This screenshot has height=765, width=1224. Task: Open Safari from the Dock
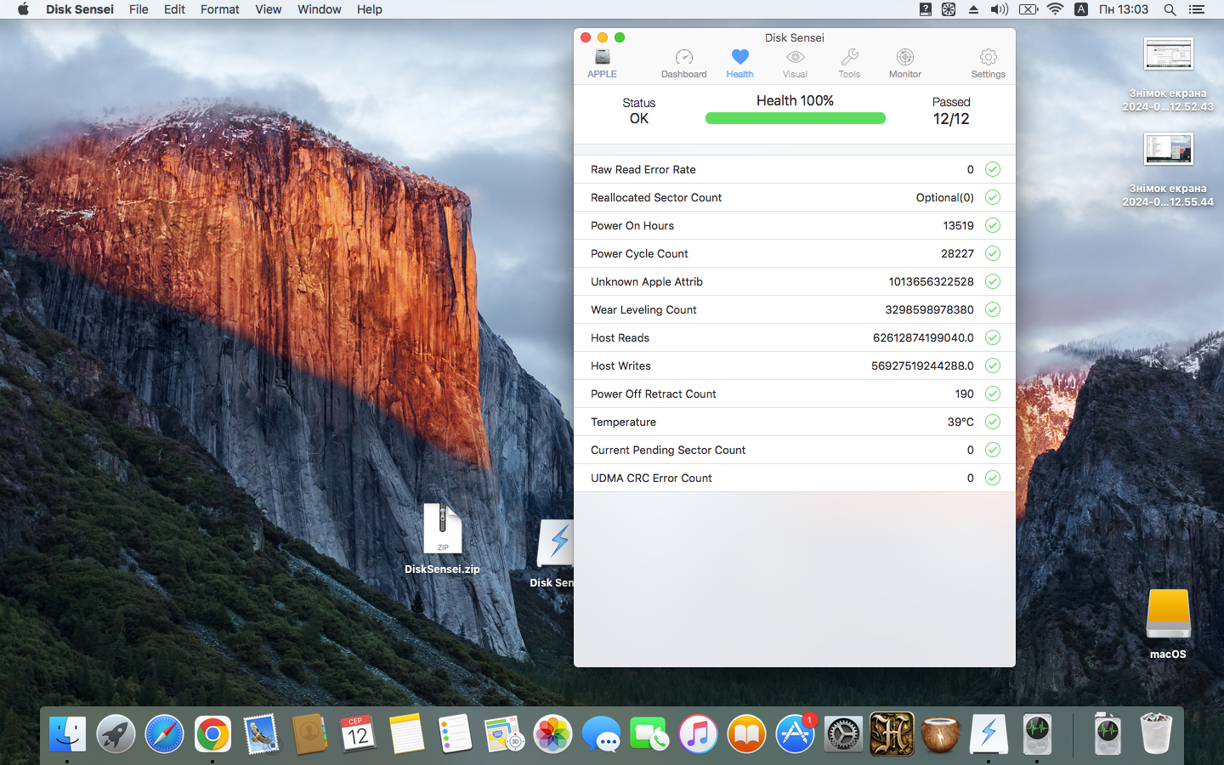point(164,734)
